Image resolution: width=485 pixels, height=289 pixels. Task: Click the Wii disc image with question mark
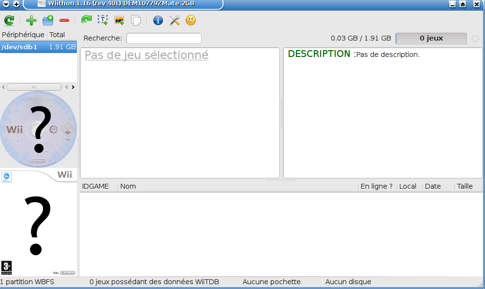coord(38,129)
